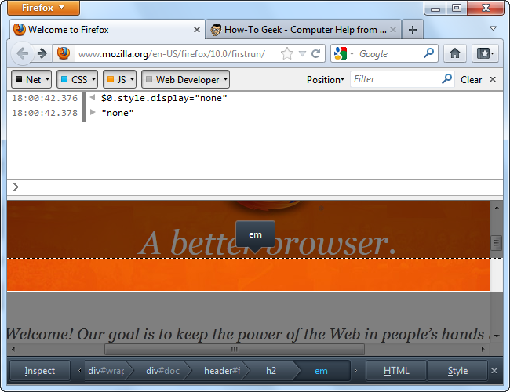The width and height of the screenshot is (510, 392).
Task: Click the 18:00:42.376 timestamp
Action: [x=45, y=98]
